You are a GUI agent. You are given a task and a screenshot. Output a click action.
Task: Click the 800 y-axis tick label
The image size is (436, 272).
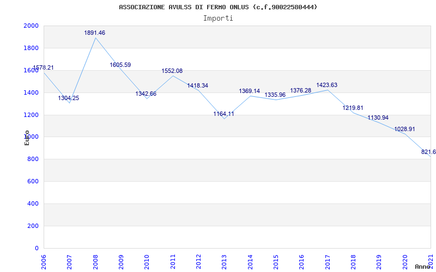(33, 159)
